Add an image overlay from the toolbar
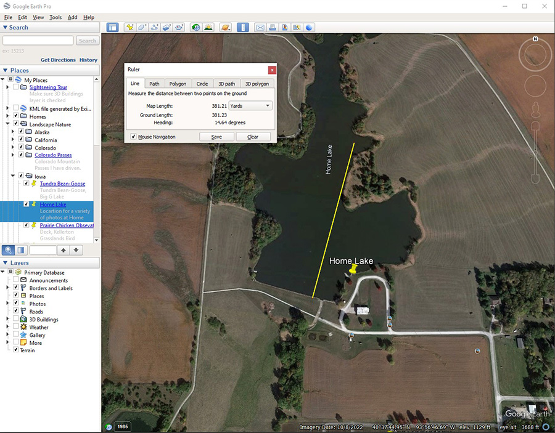 tap(166, 28)
